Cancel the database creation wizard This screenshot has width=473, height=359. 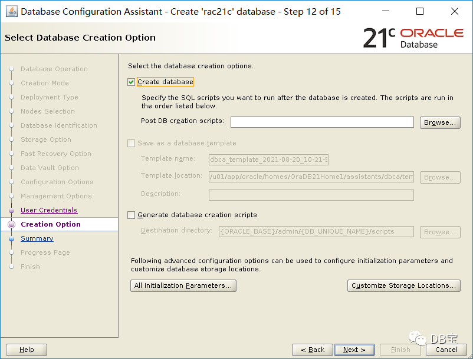pos(446,350)
